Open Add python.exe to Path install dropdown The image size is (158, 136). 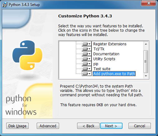pyautogui.click(x=86, y=74)
